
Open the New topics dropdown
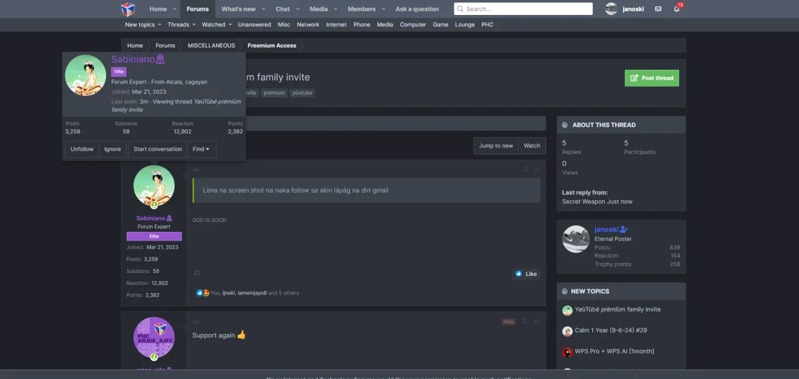(143, 25)
